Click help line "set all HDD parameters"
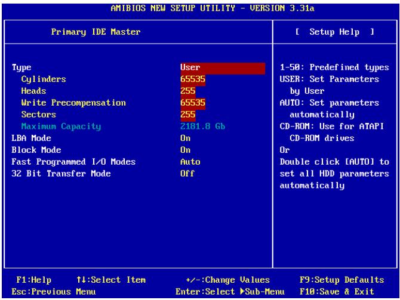Image resolution: width=400 pixels, height=300 pixels. coord(334,174)
